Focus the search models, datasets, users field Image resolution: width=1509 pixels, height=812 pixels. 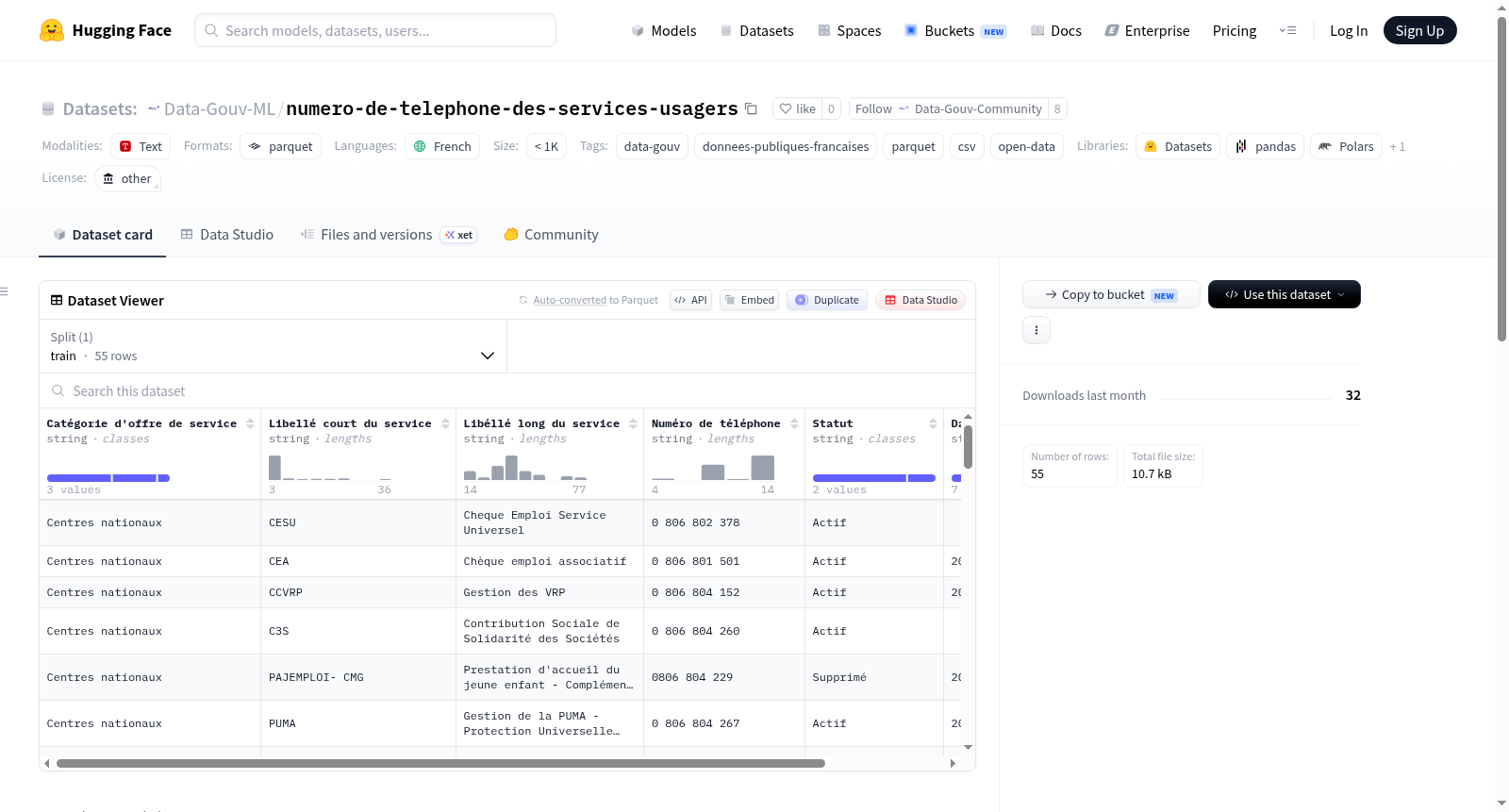(x=375, y=30)
